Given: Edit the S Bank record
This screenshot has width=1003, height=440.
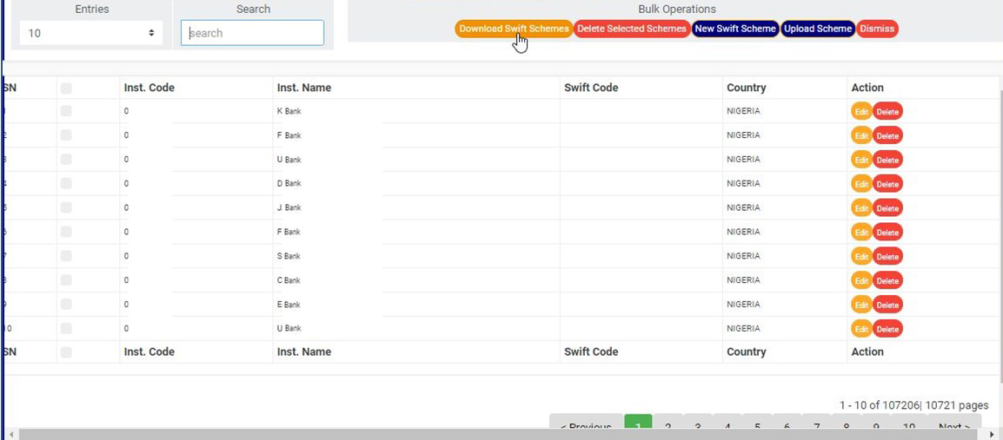Looking at the screenshot, I should click(x=861, y=257).
